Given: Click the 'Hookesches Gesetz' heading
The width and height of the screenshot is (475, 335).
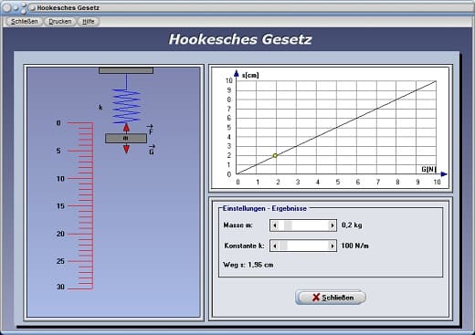Looking at the screenshot, I should coord(240,39).
